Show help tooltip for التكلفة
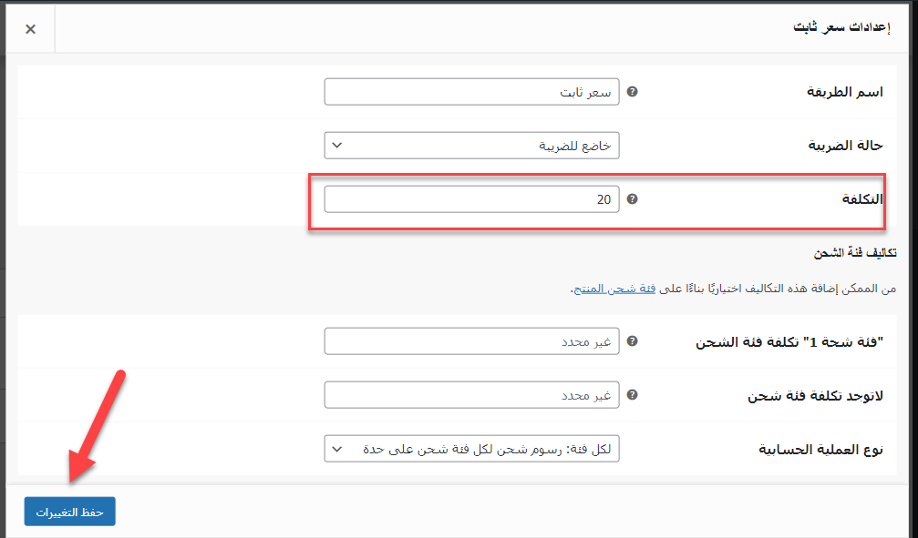 point(633,199)
